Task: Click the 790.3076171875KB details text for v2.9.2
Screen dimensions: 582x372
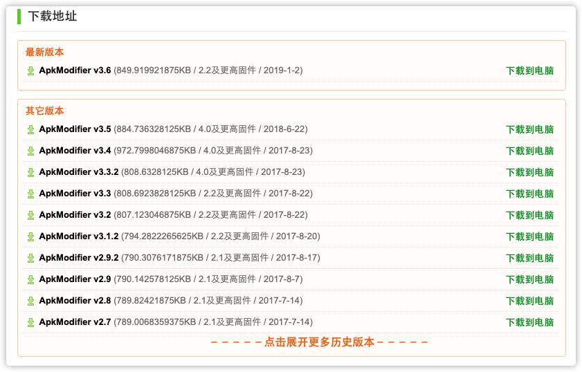Action: (x=221, y=258)
